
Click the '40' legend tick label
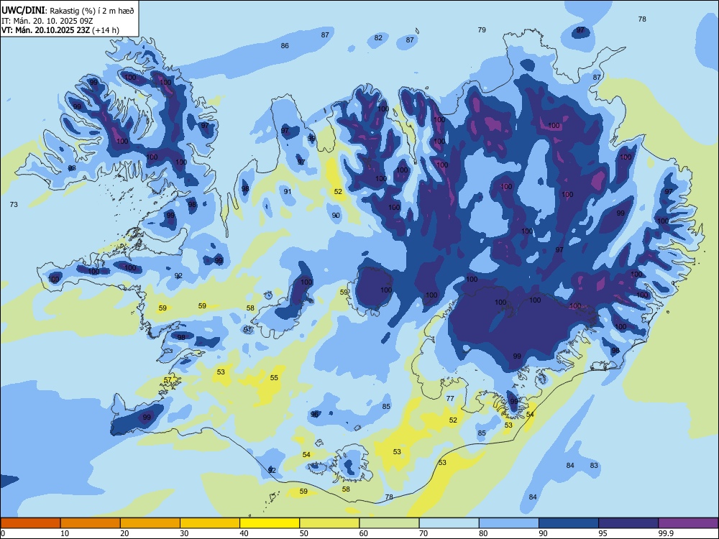[244, 533]
